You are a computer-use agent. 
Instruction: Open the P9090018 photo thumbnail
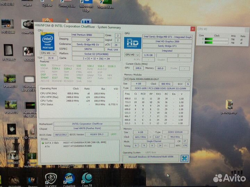coord(10,81)
